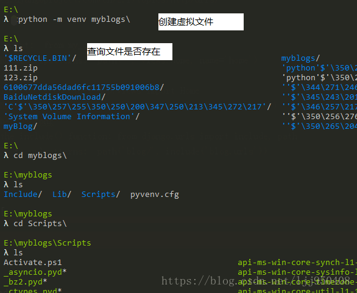Click the 'cd Scripts\' command

[x=40, y=224]
